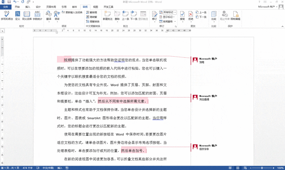Open the Thesaurus (同义词库) tool

pyautogui.click(x=27, y=15)
